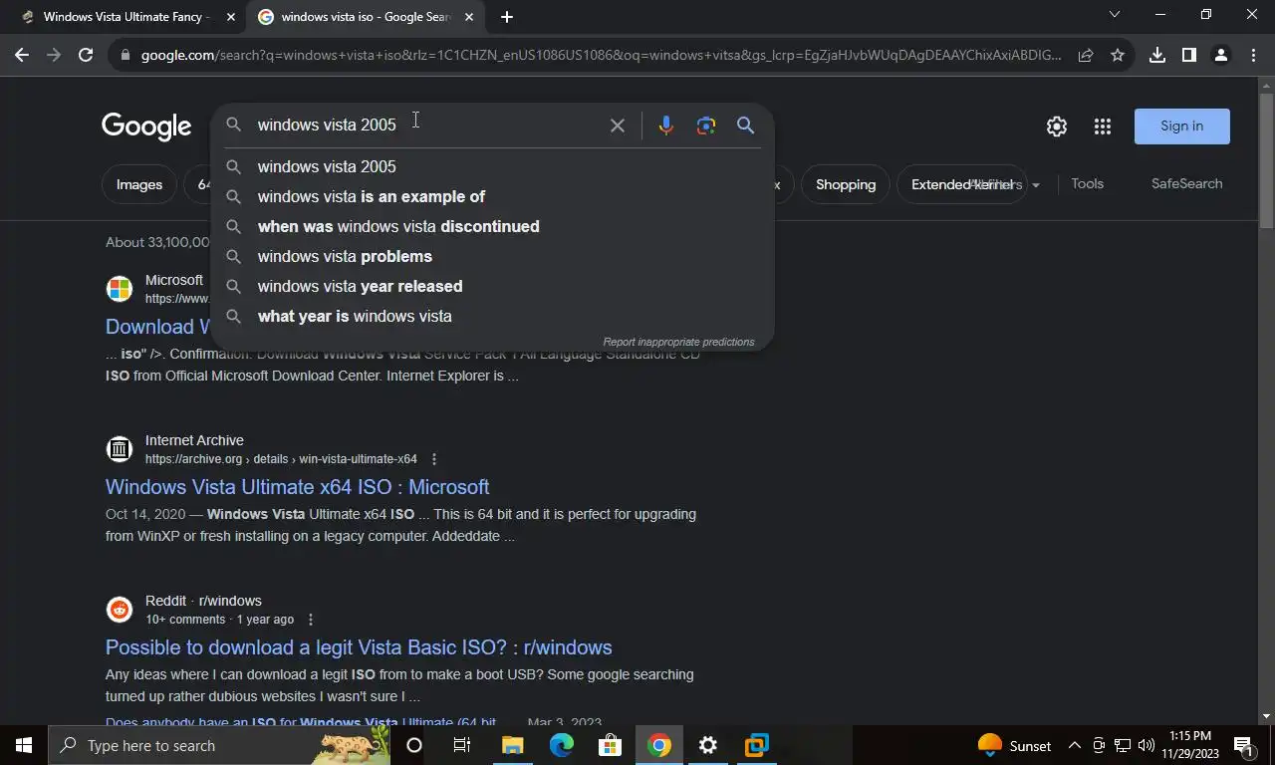
Task: Bookmark this page with the star icon
Action: [1118, 55]
